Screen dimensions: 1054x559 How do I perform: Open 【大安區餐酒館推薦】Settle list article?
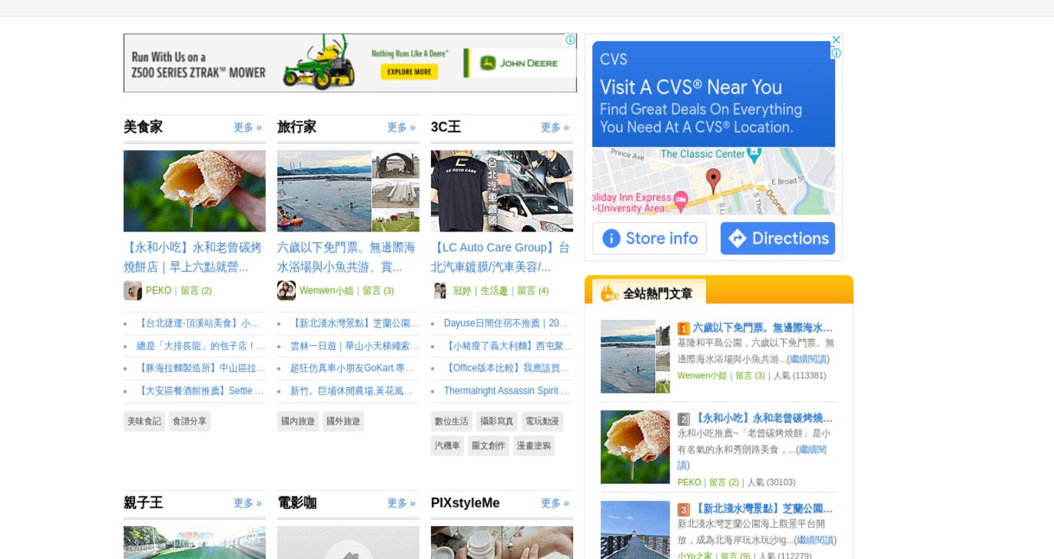coord(200,390)
